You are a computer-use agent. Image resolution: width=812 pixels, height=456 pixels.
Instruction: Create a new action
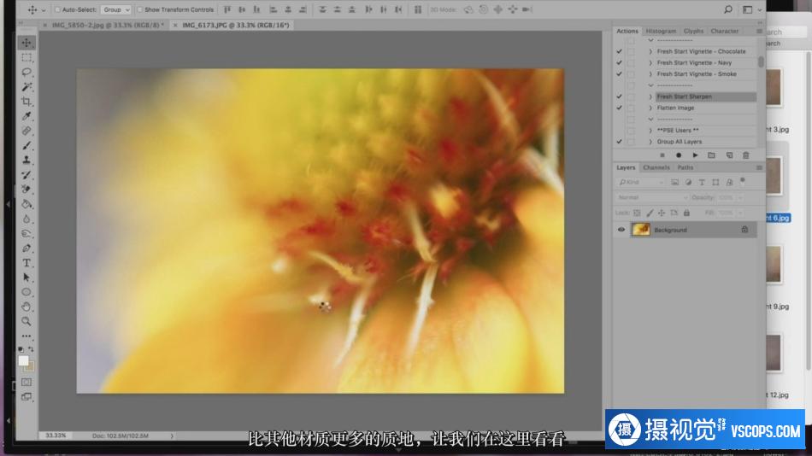tap(729, 155)
